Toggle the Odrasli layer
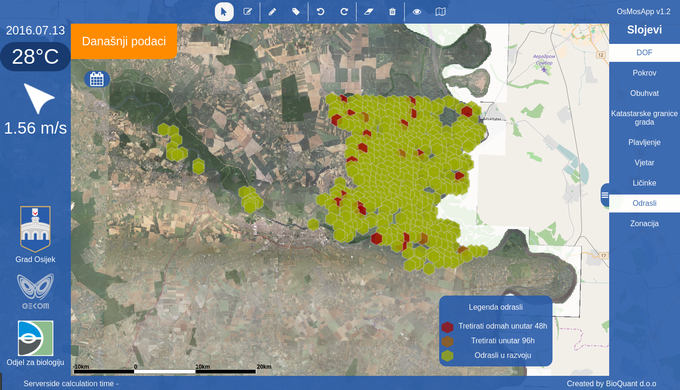 (644, 203)
